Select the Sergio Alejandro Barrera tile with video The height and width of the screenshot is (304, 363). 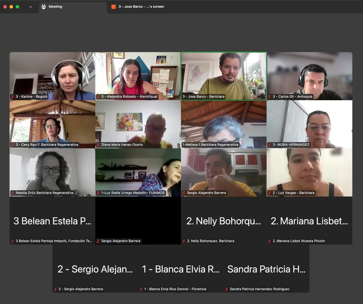point(224,172)
